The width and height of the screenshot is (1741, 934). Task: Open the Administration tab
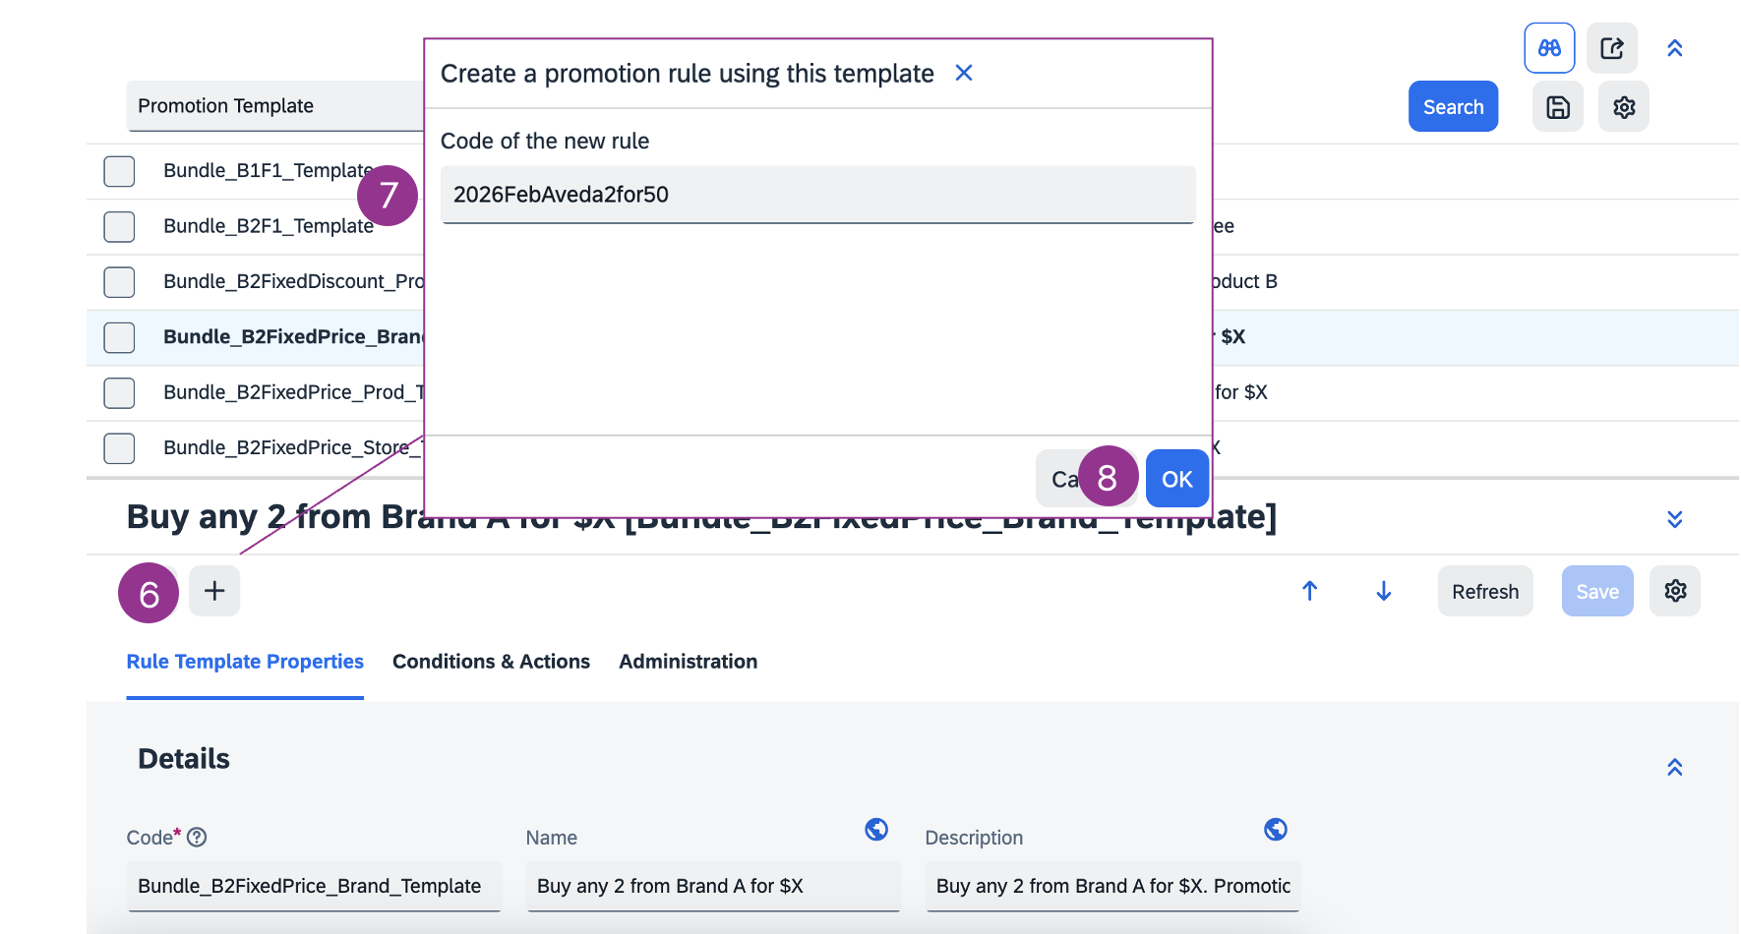[688, 662]
